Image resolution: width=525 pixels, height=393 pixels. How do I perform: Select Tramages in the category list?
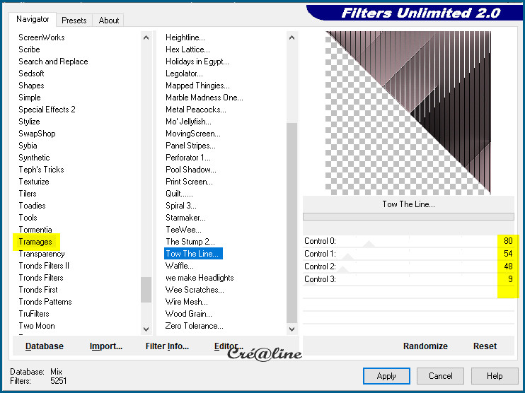coord(35,242)
